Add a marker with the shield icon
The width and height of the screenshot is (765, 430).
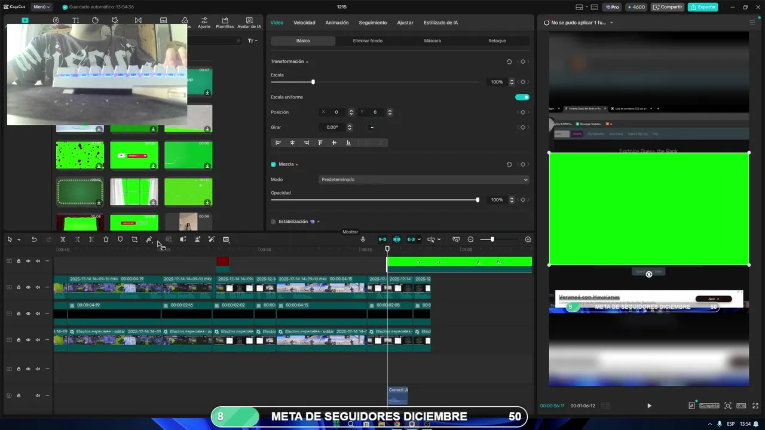pos(120,239)
